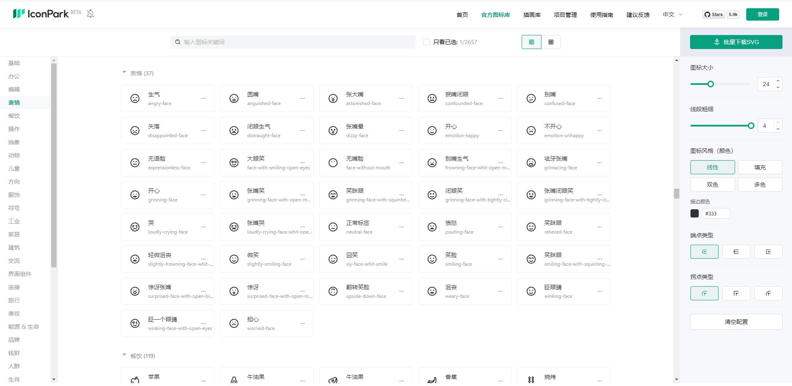Click the GitHub Stars badge in the header
Screen dimensions: 792x386
(714, 14)
